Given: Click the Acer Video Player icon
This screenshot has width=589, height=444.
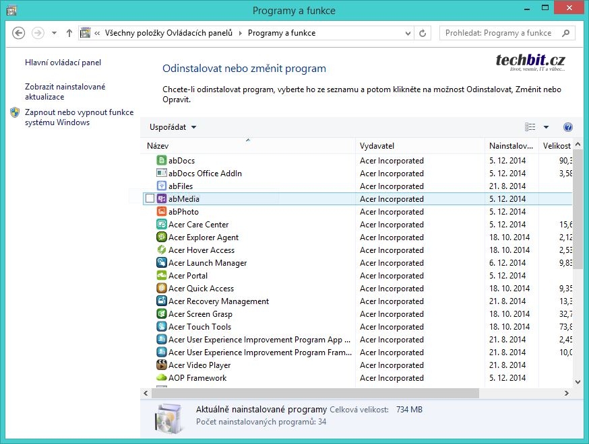Looking at the screenshot, I should point(162,365).
